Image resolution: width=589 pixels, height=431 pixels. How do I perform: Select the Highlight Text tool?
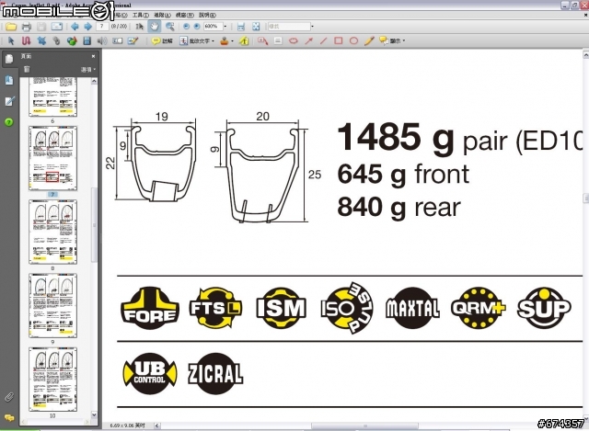coord(244,40)
